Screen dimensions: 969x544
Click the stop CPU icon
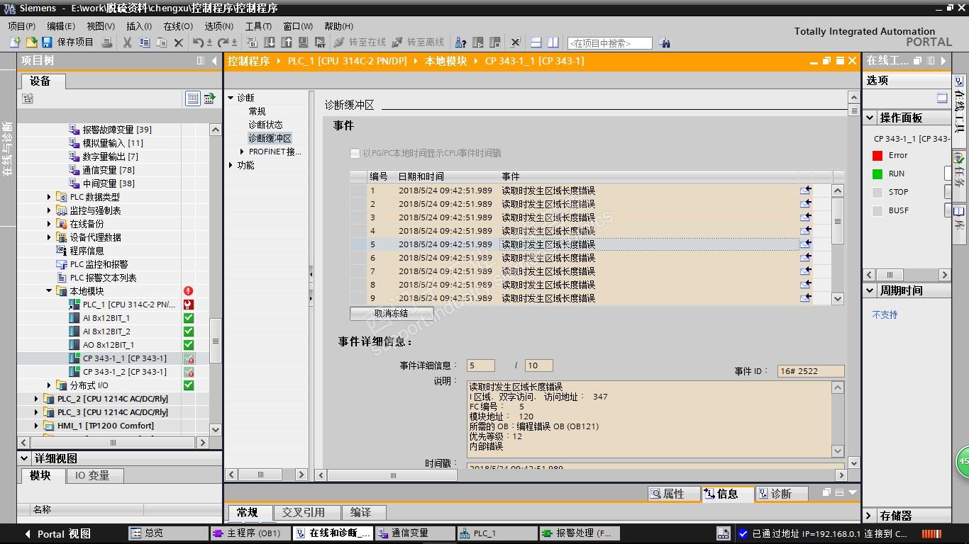click(x=495, y=42)
